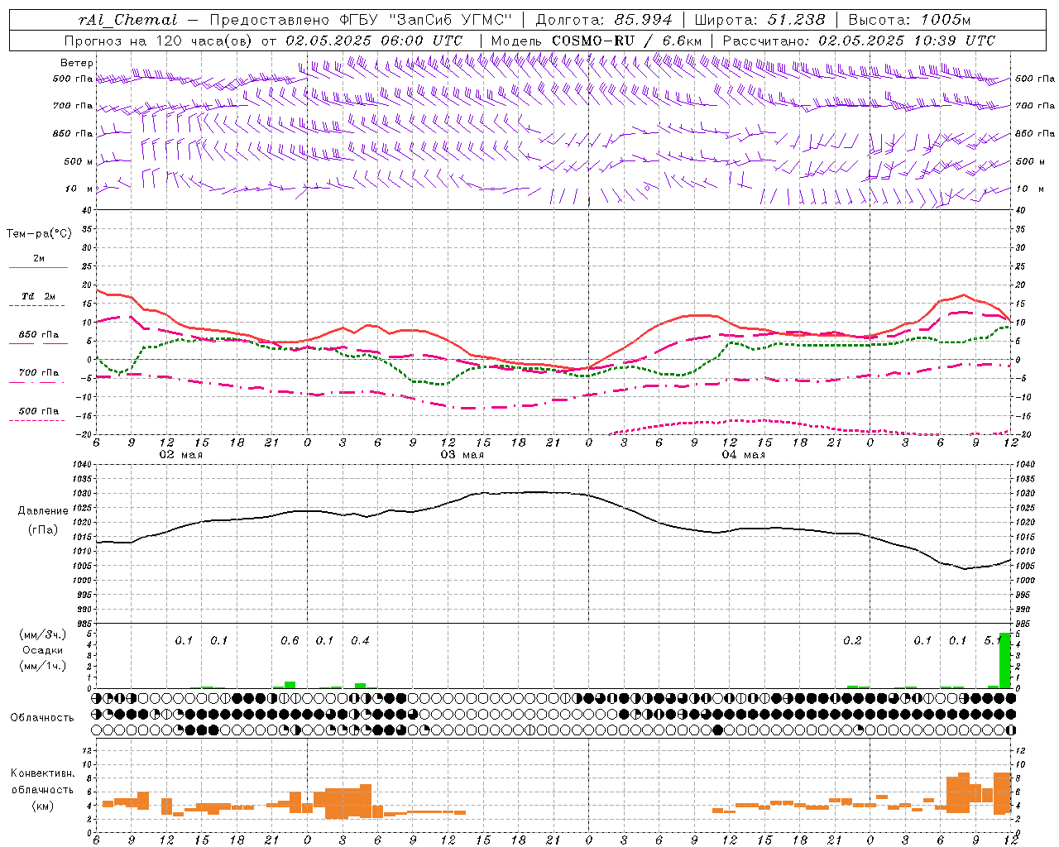Click the Рассчитано: 02.05.2025 10:39 UTC timestamp
The image size is (1059, 847).
click(859, 41)
